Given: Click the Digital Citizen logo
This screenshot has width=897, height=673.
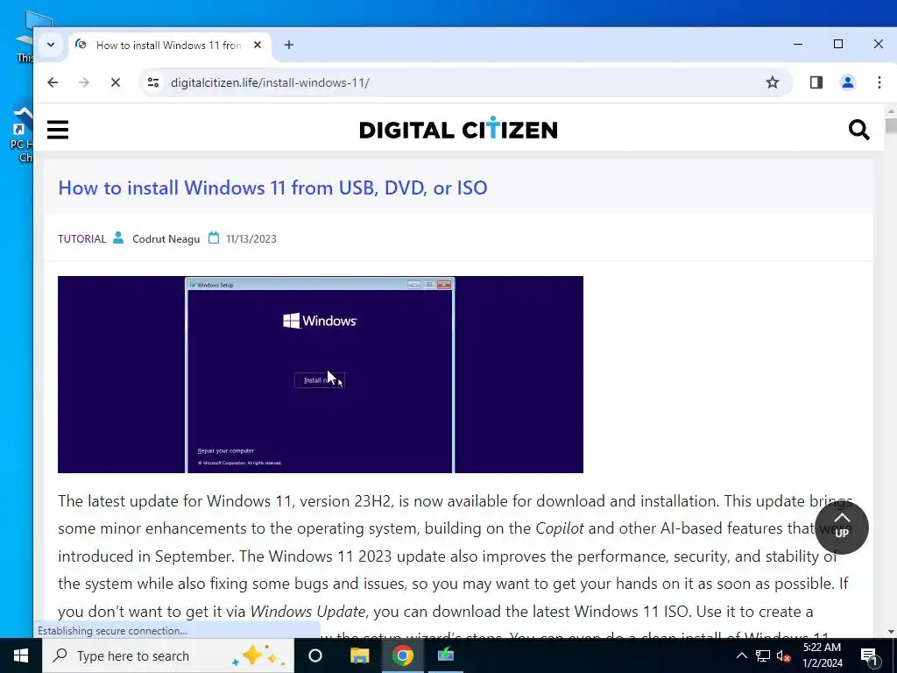Looking at the screenshot, I should [458, 129].
